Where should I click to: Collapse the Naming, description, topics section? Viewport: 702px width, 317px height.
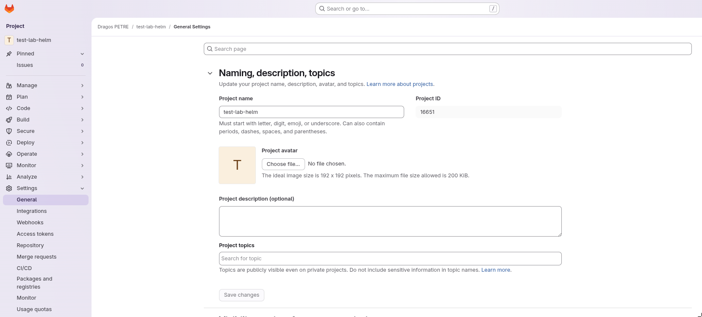210,73
